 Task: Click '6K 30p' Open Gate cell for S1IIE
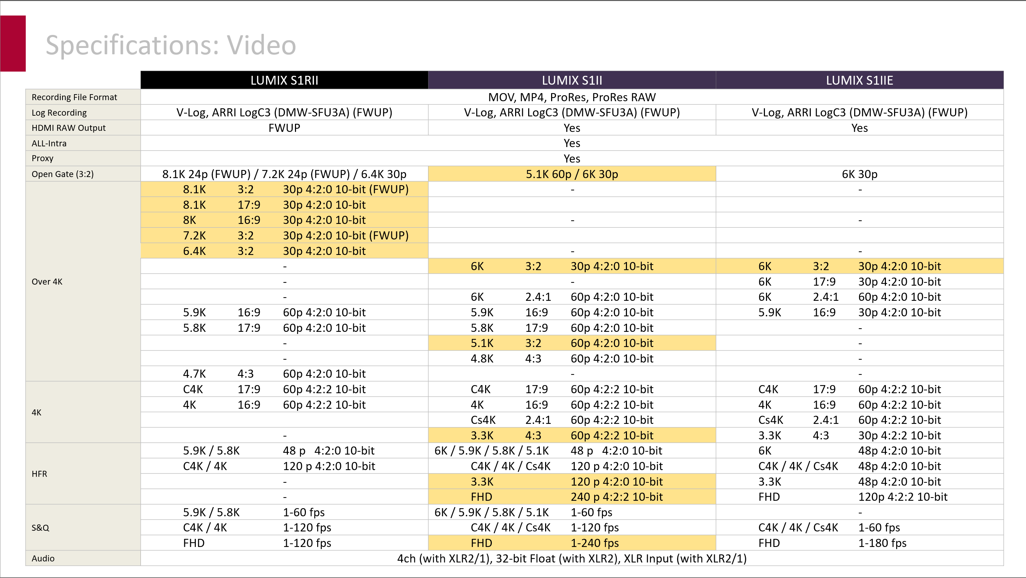click(859, 174)
